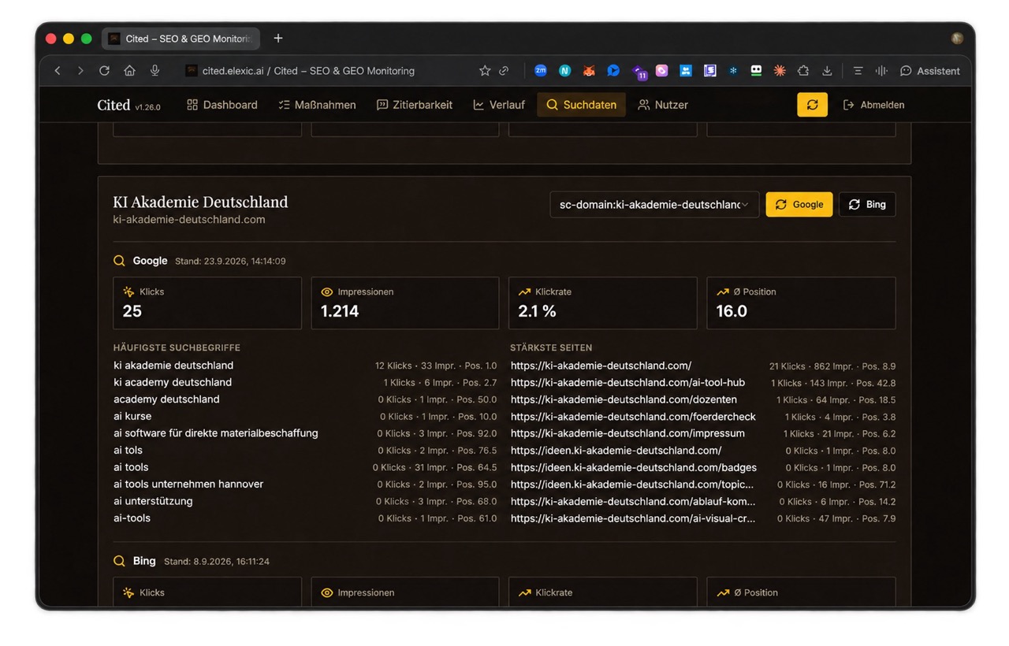Open the MetaMask fox extension
1009x646 pixels.
coord(589,71)
